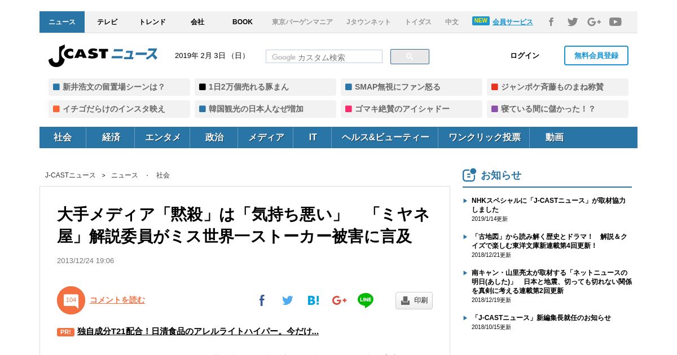Open the 動画 category menu

point(555,137)
